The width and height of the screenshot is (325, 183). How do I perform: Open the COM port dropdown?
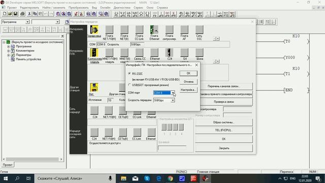click(173, 93)
